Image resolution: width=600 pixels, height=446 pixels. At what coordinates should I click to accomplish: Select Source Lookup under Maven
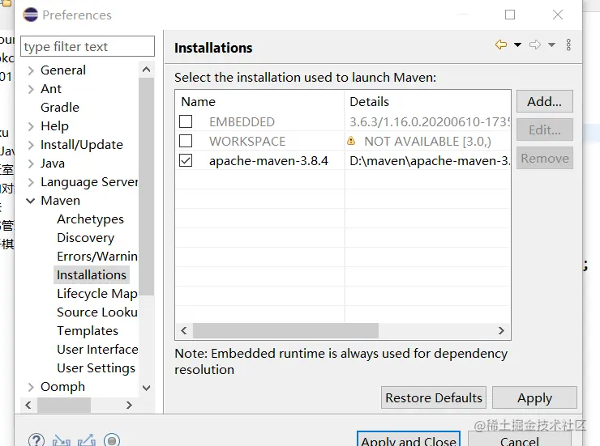tap(97, 312)
